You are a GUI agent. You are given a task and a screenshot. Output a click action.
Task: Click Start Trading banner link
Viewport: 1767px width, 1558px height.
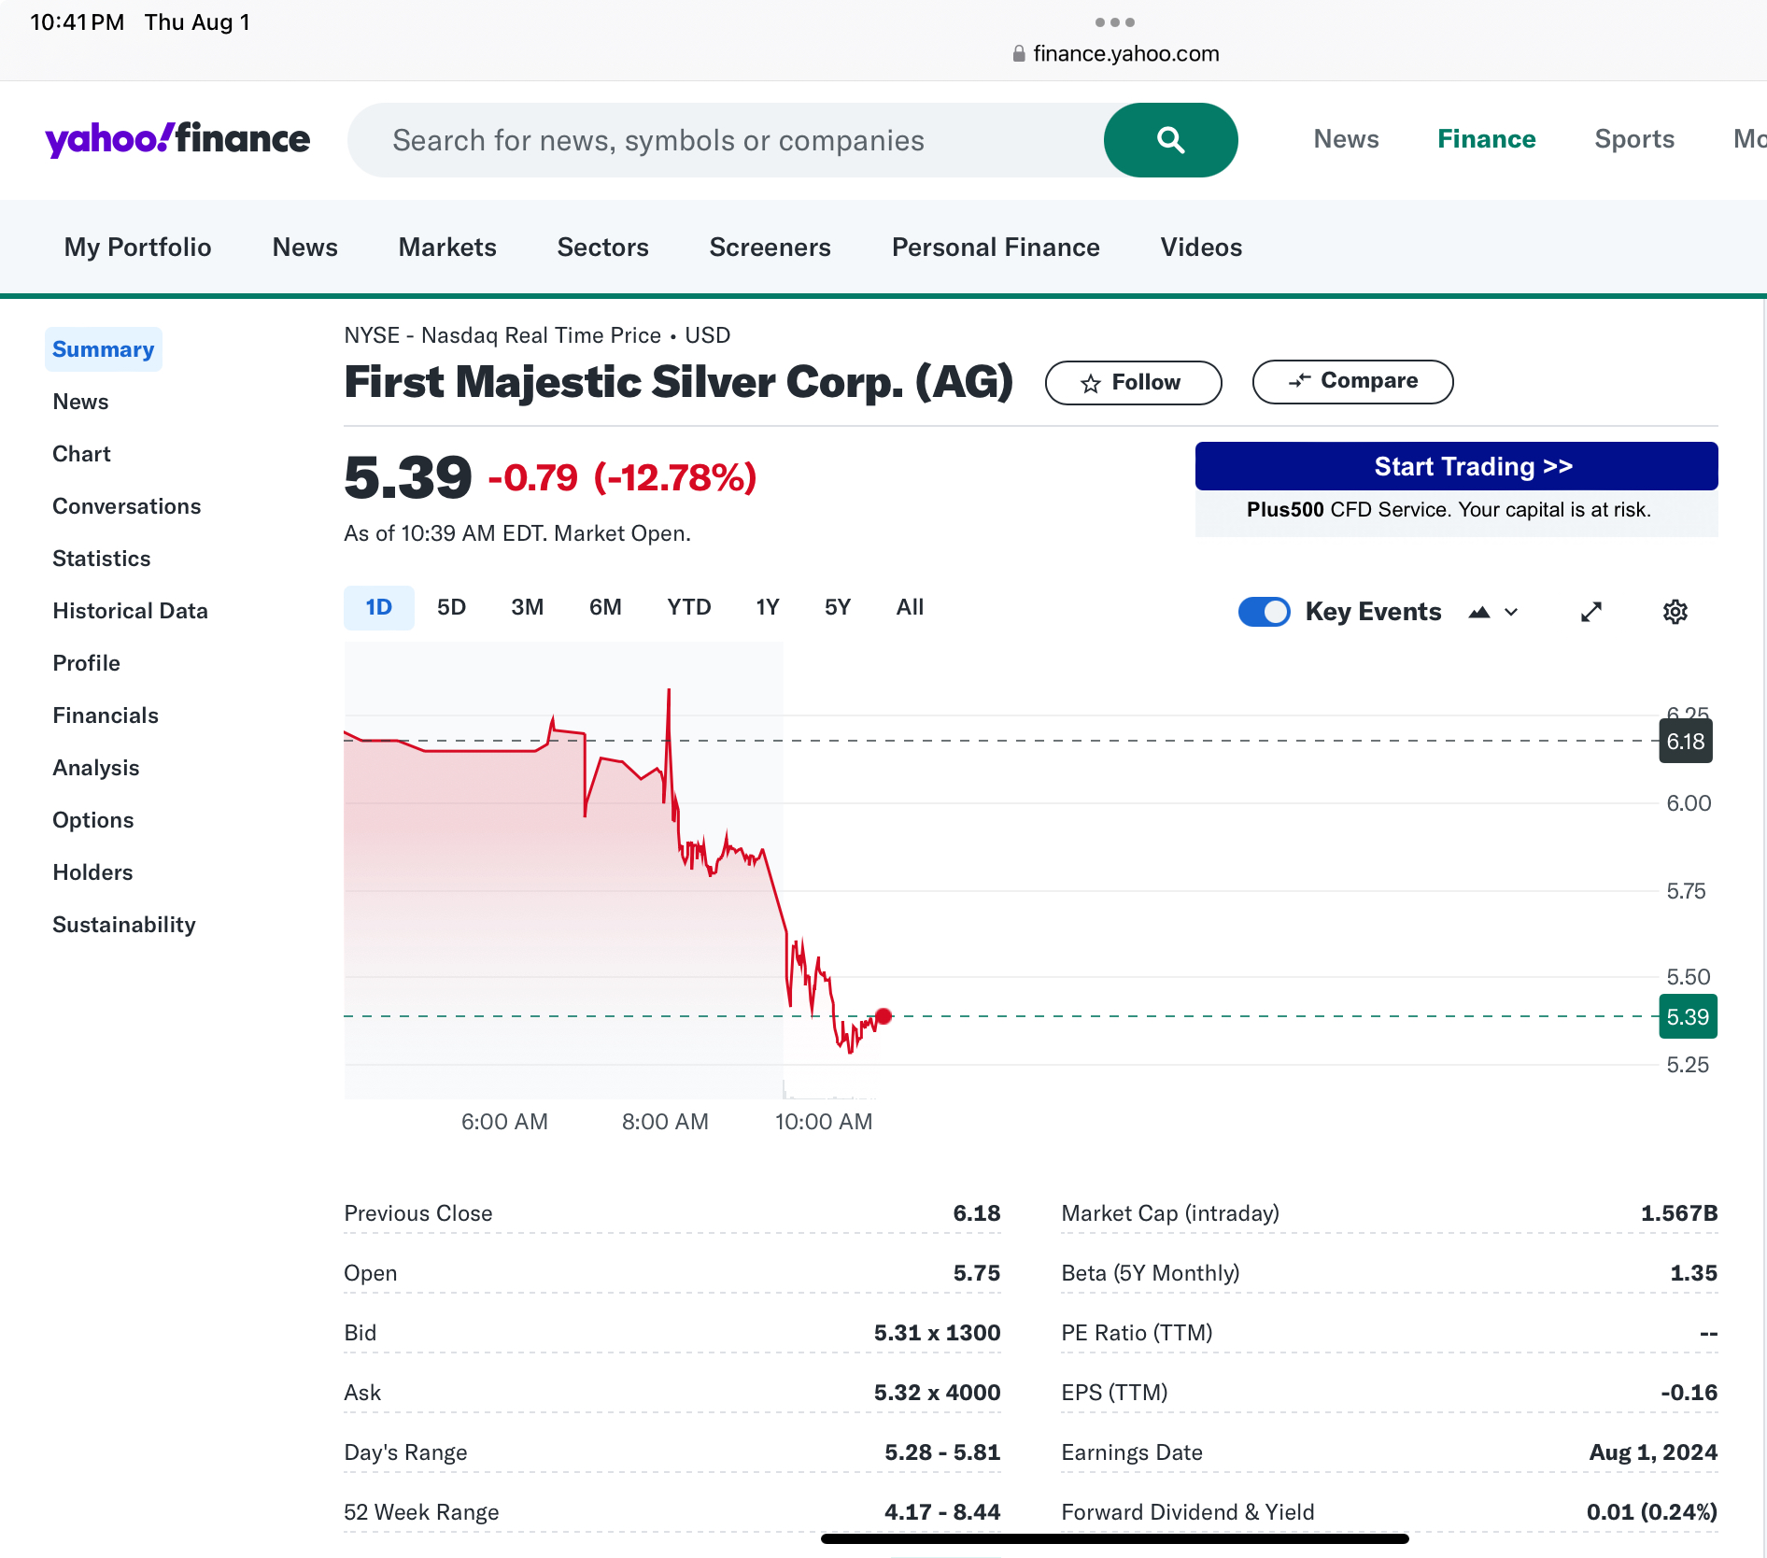1456,466
